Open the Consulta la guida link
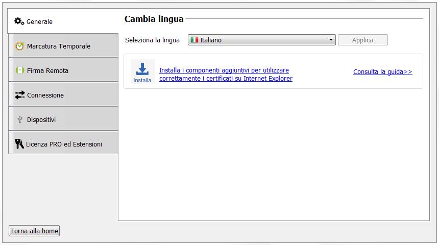 (x=382, y=72)
